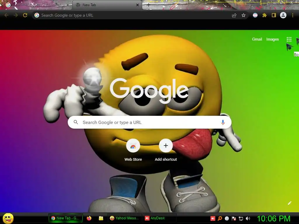This screenshot has height=224, width=299.
Task: Open the flag notification tray icon
Action: click(234, 218)
